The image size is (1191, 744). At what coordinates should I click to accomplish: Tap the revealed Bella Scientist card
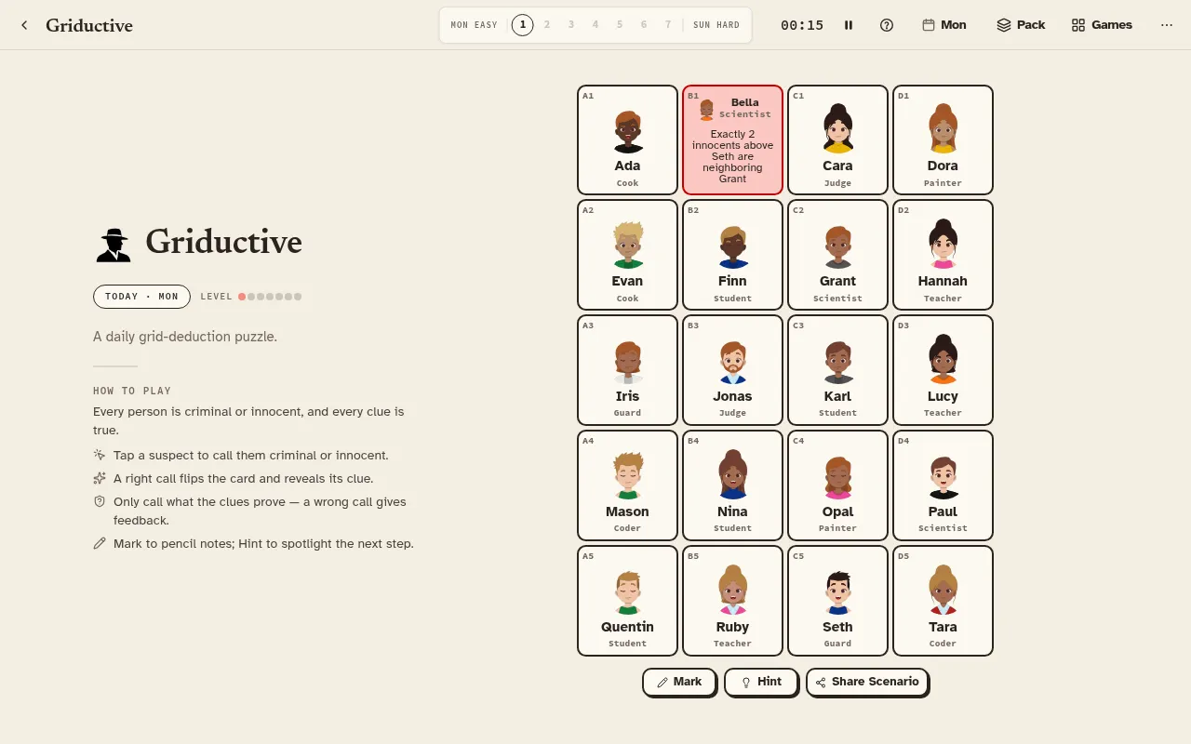click(732, 139)
